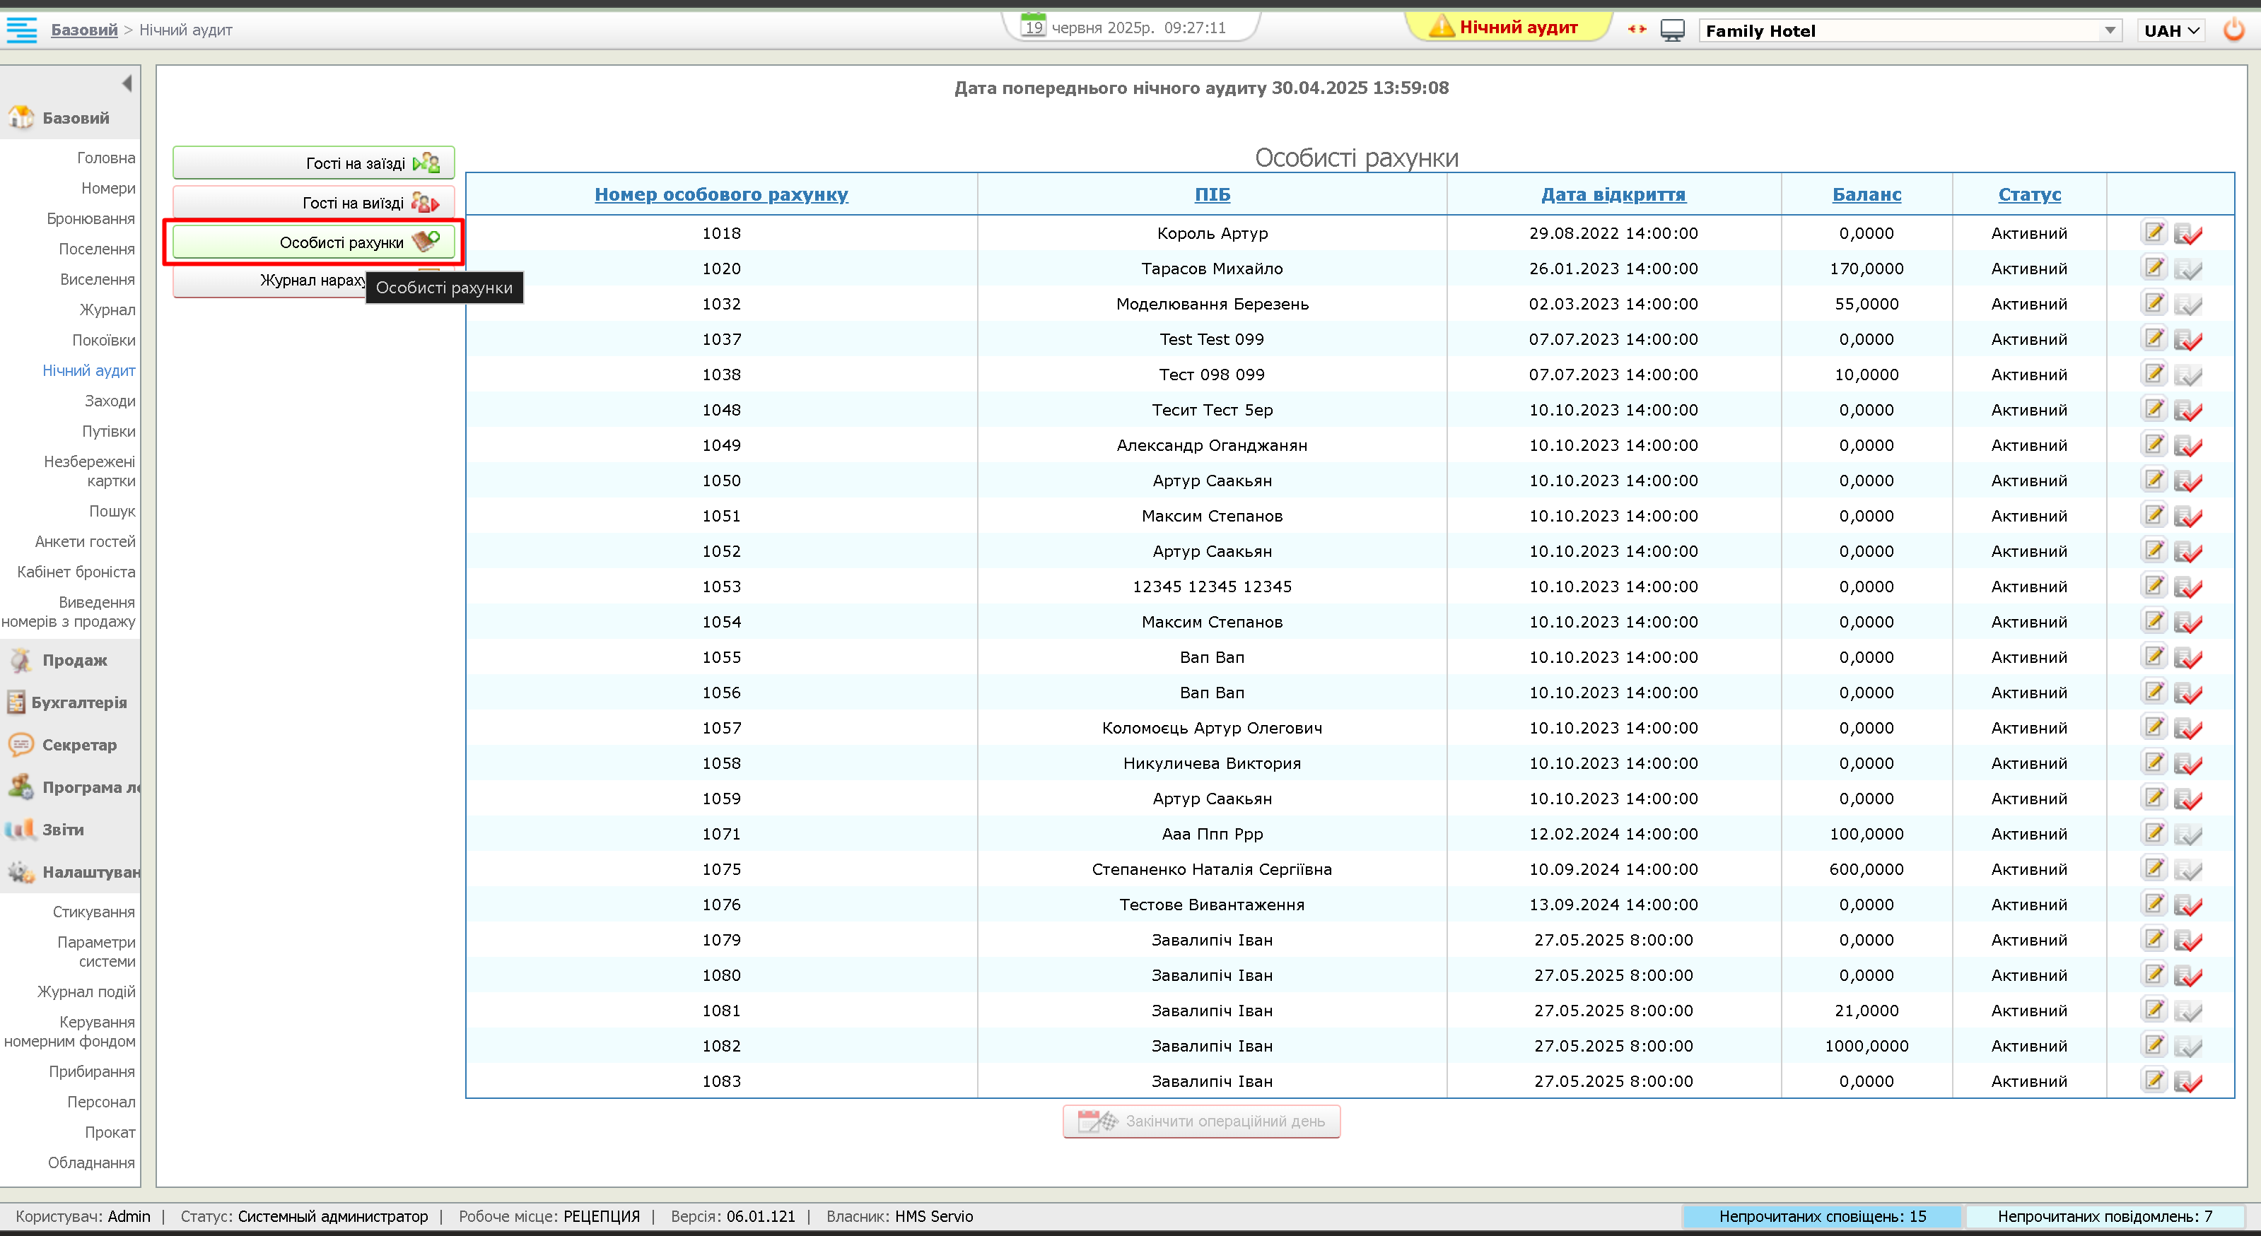Click the power logout icon
This screenshot has height=1236, width=2261.
pos(2233,30)
